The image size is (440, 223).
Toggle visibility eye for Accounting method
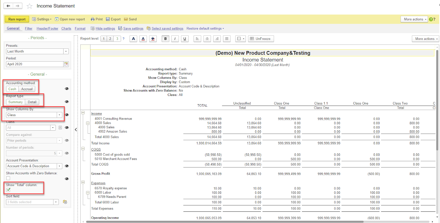coord(67,89)
